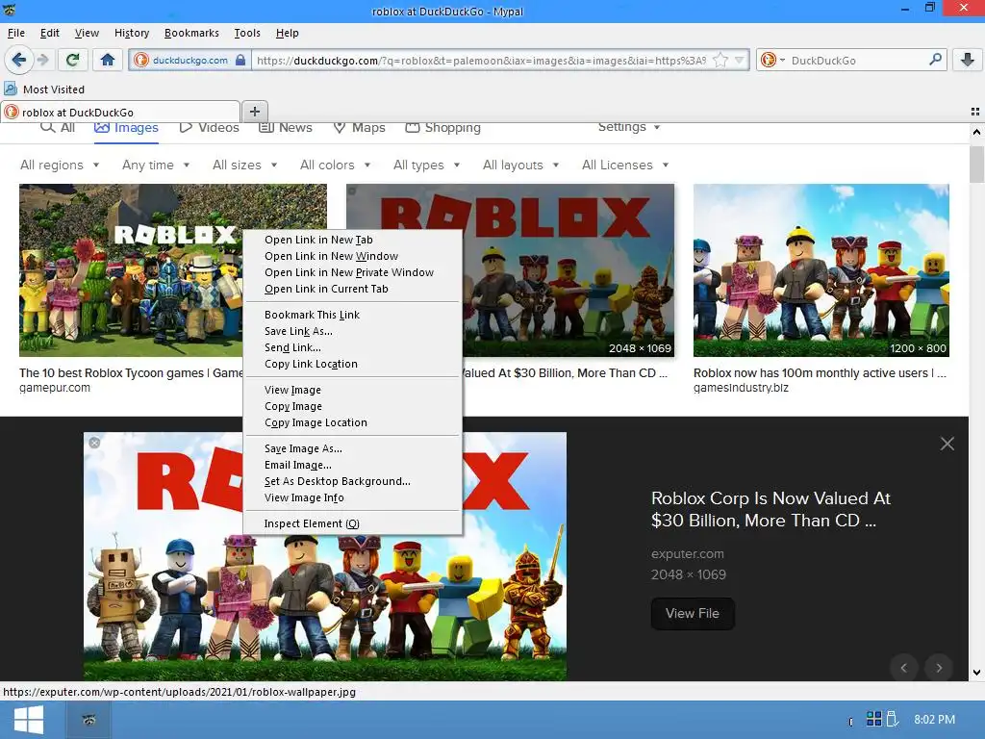Open the gamesindustry.biz Roblox thumbnail
This screenshot has width=985, height=739.
(821, 270)
